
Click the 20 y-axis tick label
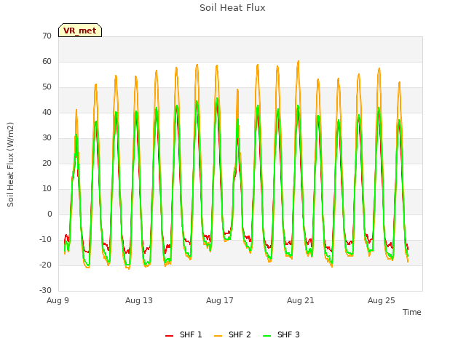coord(47,163)
